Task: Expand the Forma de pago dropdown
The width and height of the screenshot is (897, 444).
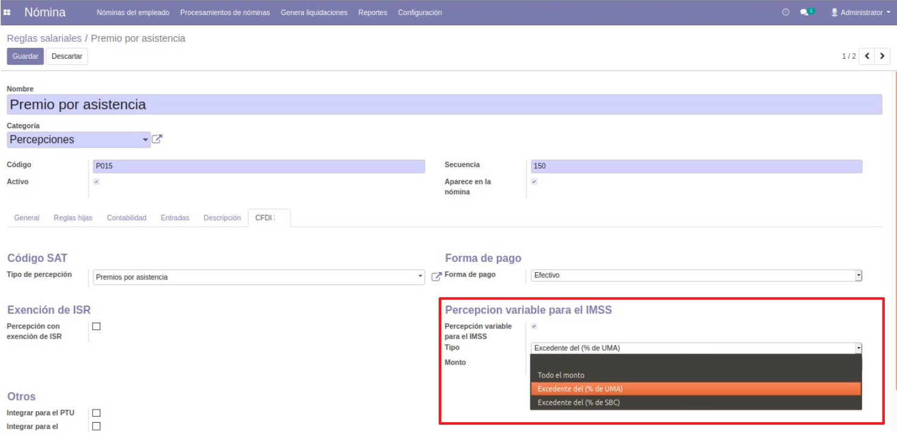Action: click(696, 275)
